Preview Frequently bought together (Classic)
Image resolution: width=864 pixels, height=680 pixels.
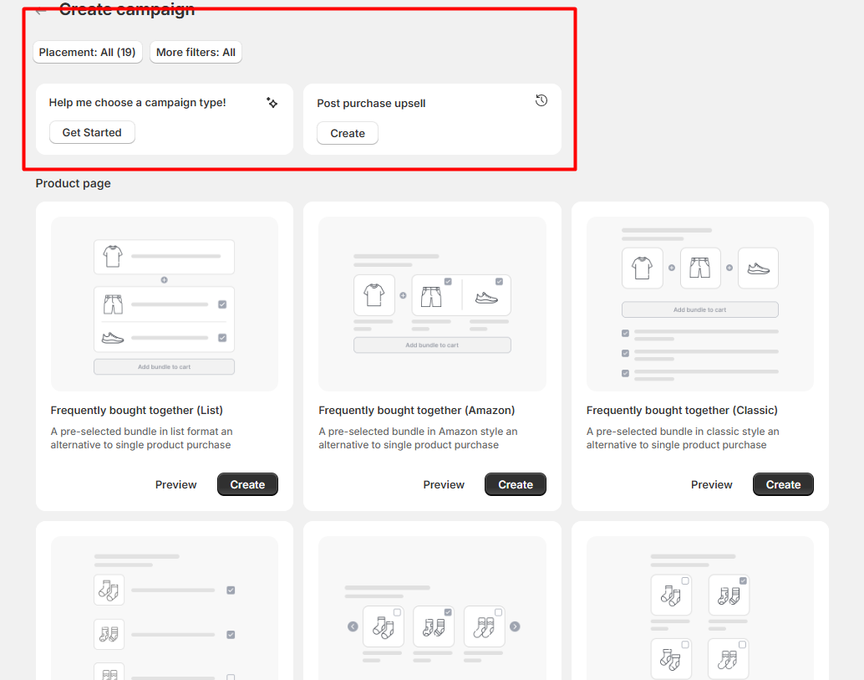coord(711,485)
